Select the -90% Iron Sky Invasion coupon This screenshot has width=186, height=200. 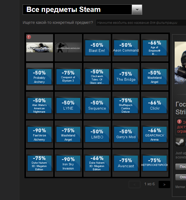[68, 163]
